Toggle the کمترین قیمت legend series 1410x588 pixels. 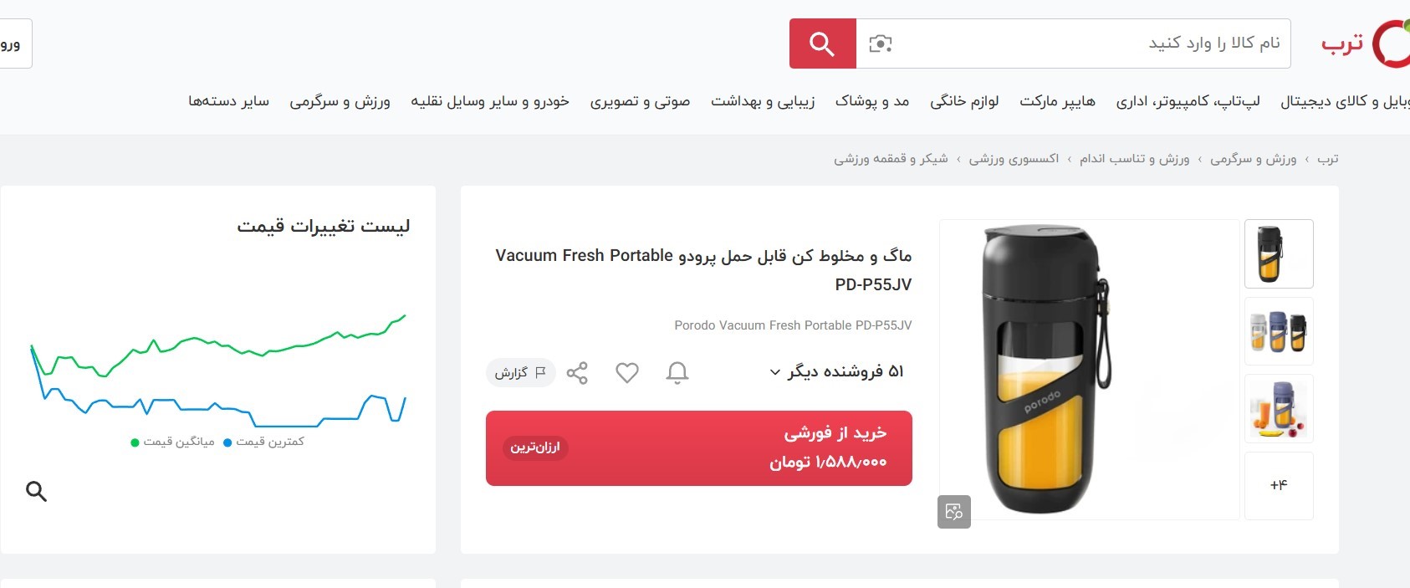263,442
